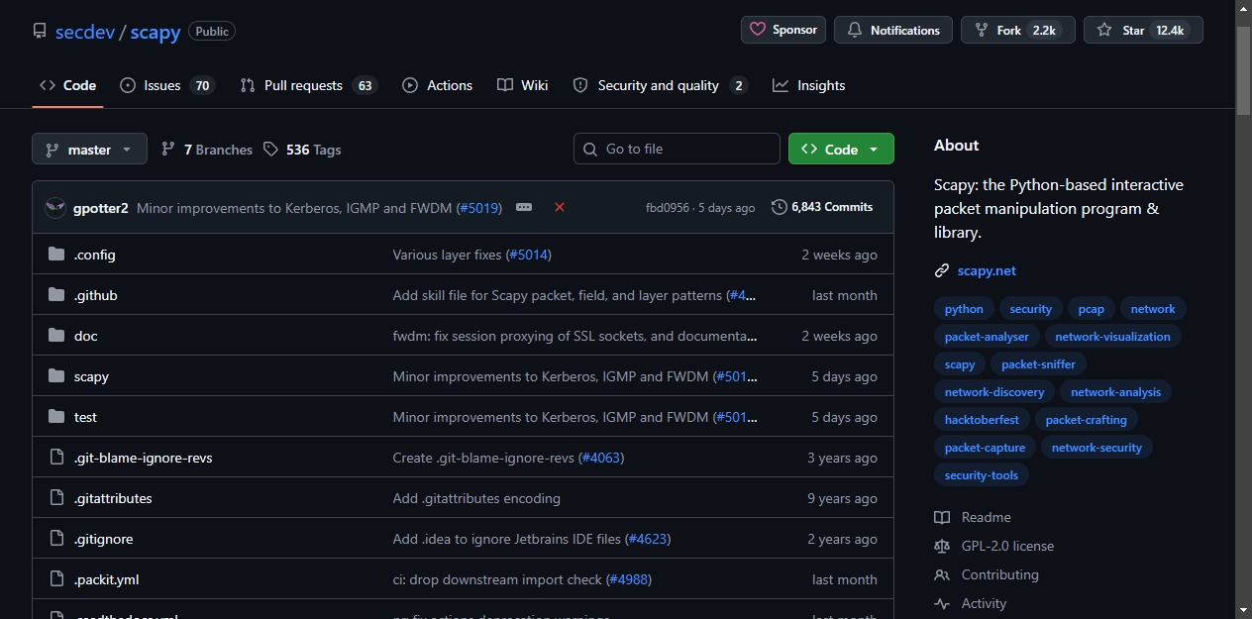Open the Issues tab

point(166,85)
